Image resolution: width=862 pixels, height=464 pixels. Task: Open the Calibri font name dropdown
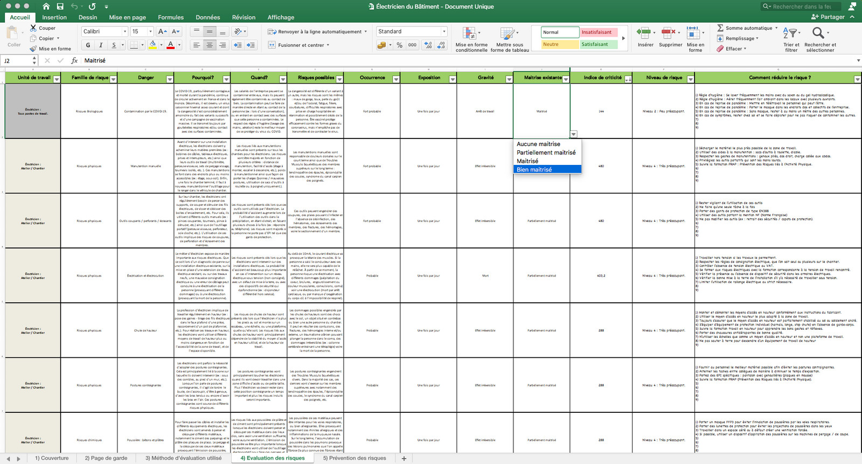[125, 31]
